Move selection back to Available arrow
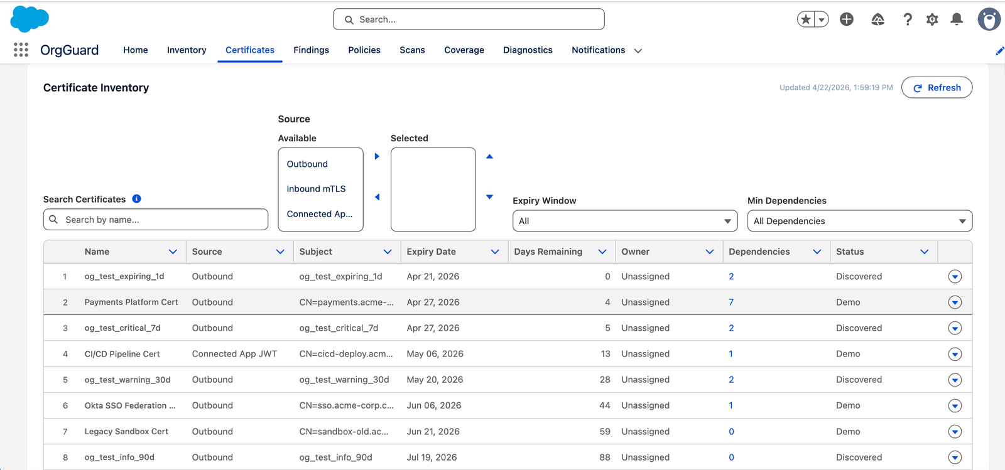This screenshot has height=470, width=1005. pos(377,197)
